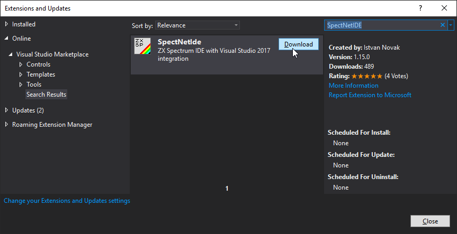Select the Tools tree label

coord(34,85)
